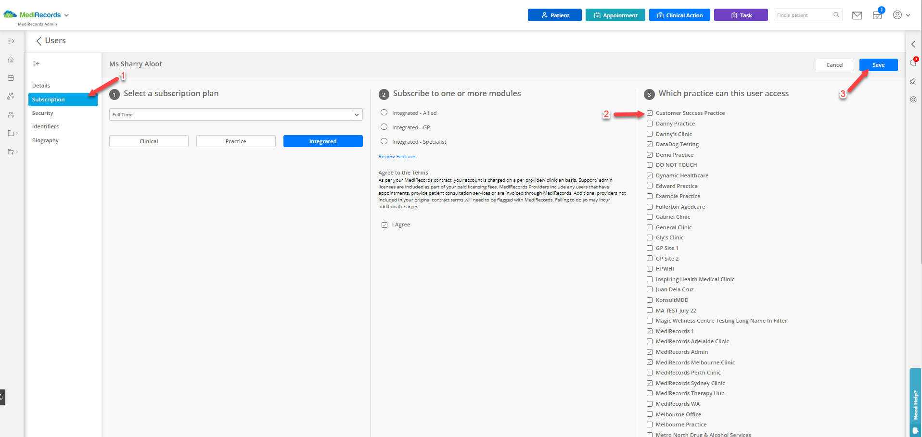Uncheck Dynamic Healthcare checkbox
The height and width of the screenshot is (437, 922).
pyautogui.click(x=650, y=175)
